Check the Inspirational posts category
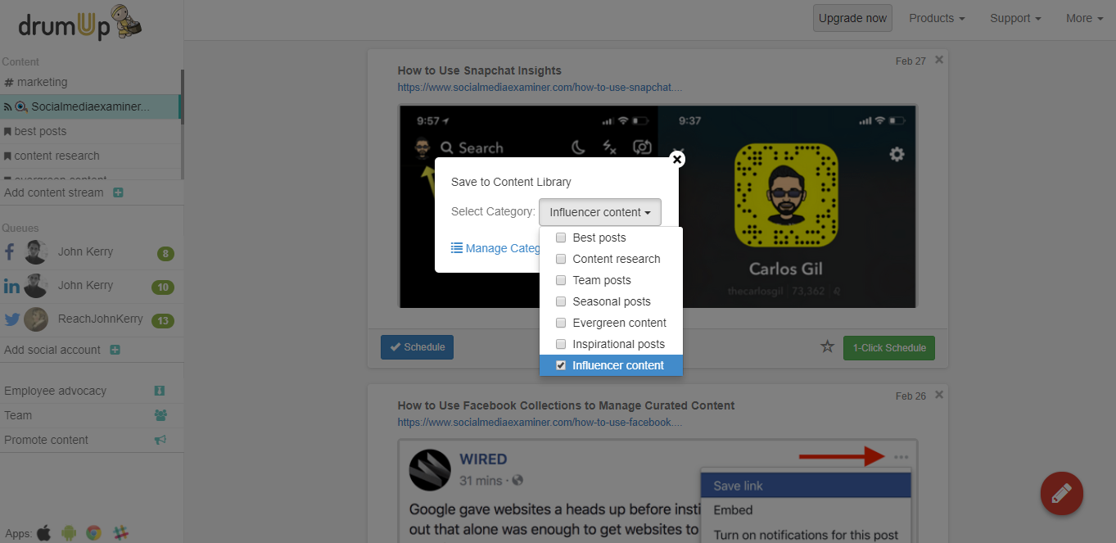Screen dimensions: 1116x543 [561, 344]
